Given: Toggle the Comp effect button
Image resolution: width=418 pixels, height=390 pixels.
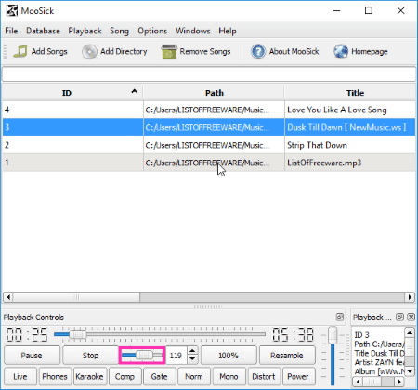Looking at the screenshot, I should coord(124,376).
